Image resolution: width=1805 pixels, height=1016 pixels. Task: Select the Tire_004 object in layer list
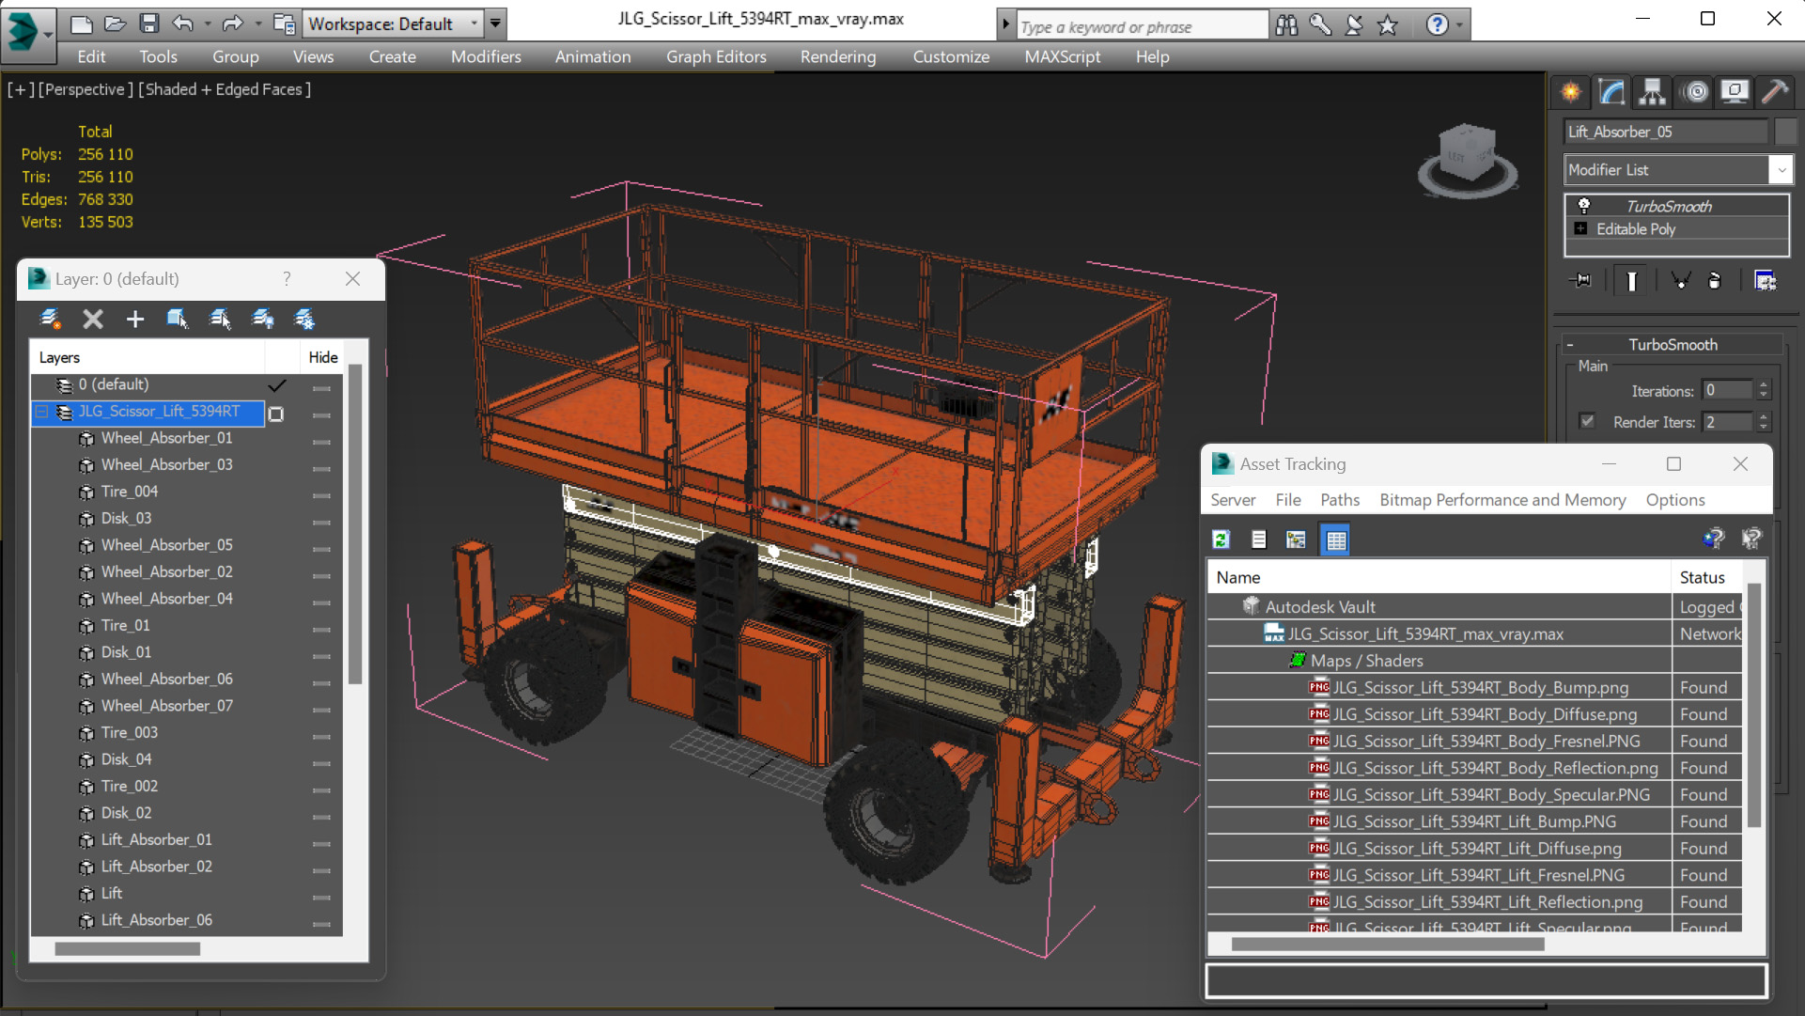pyautogui.click(x=130, y=492)
